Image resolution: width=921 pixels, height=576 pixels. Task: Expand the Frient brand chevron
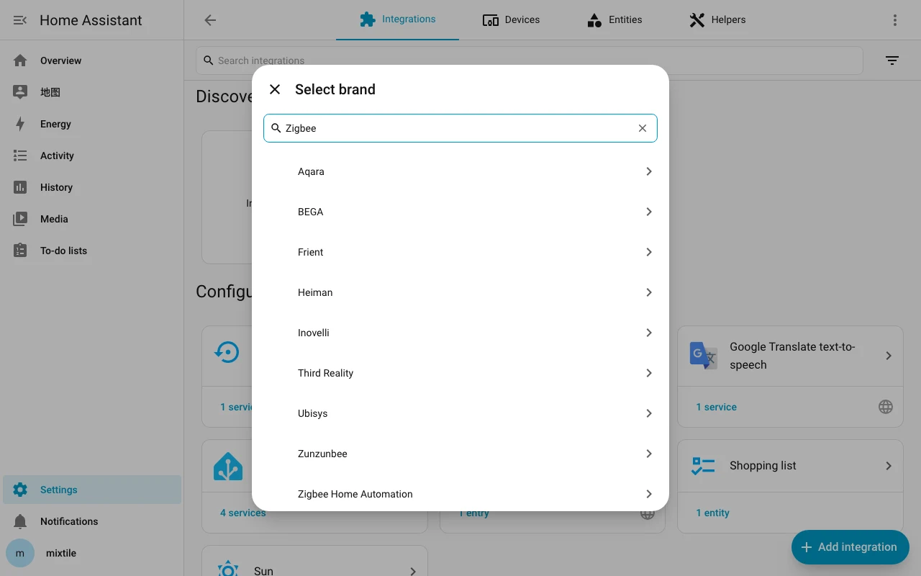coord(648,252)
